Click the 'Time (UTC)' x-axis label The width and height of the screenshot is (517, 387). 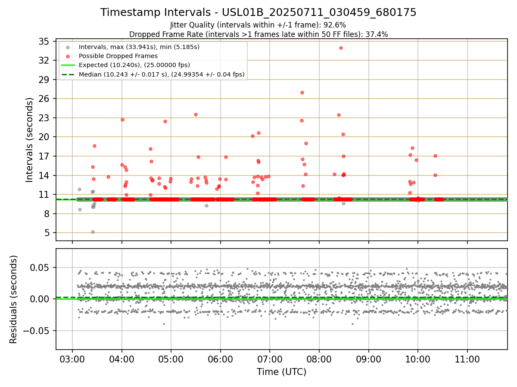[281, 372]
